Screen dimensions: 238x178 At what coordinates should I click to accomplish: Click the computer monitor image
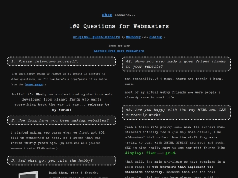[x=28, y=174]
